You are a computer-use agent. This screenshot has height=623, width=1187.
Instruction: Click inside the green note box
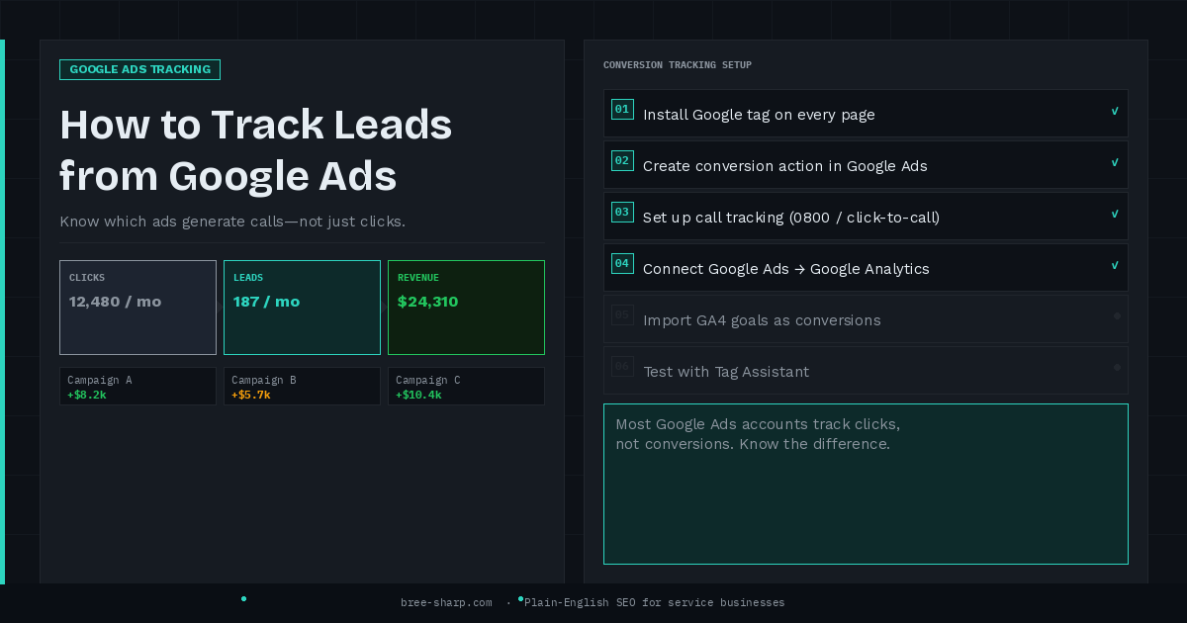point(866,484)
